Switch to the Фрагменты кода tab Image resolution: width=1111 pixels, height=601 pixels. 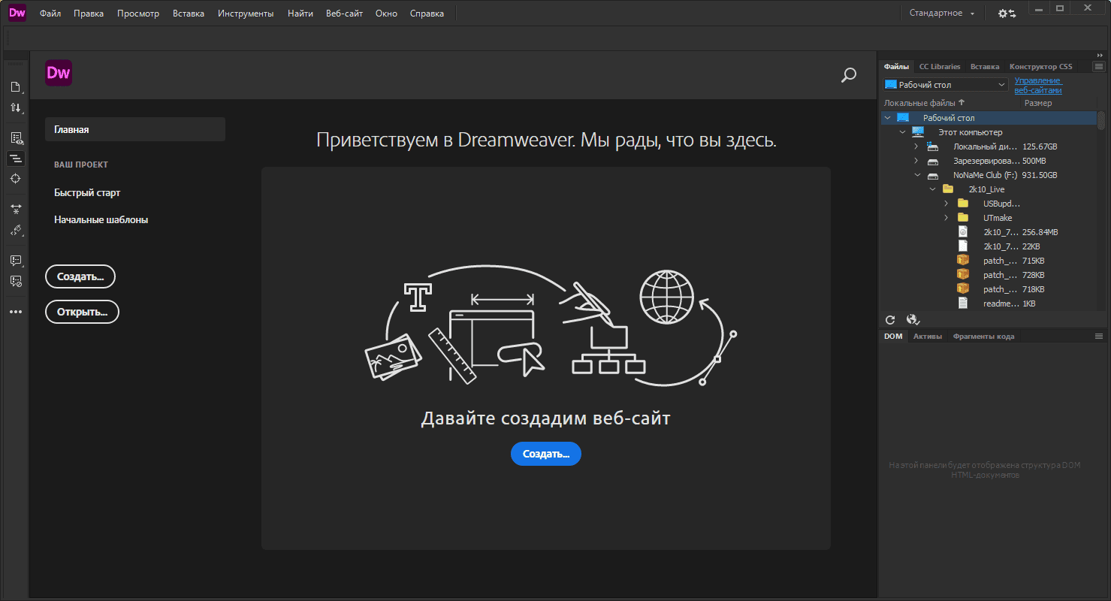[x=983, y=336]
